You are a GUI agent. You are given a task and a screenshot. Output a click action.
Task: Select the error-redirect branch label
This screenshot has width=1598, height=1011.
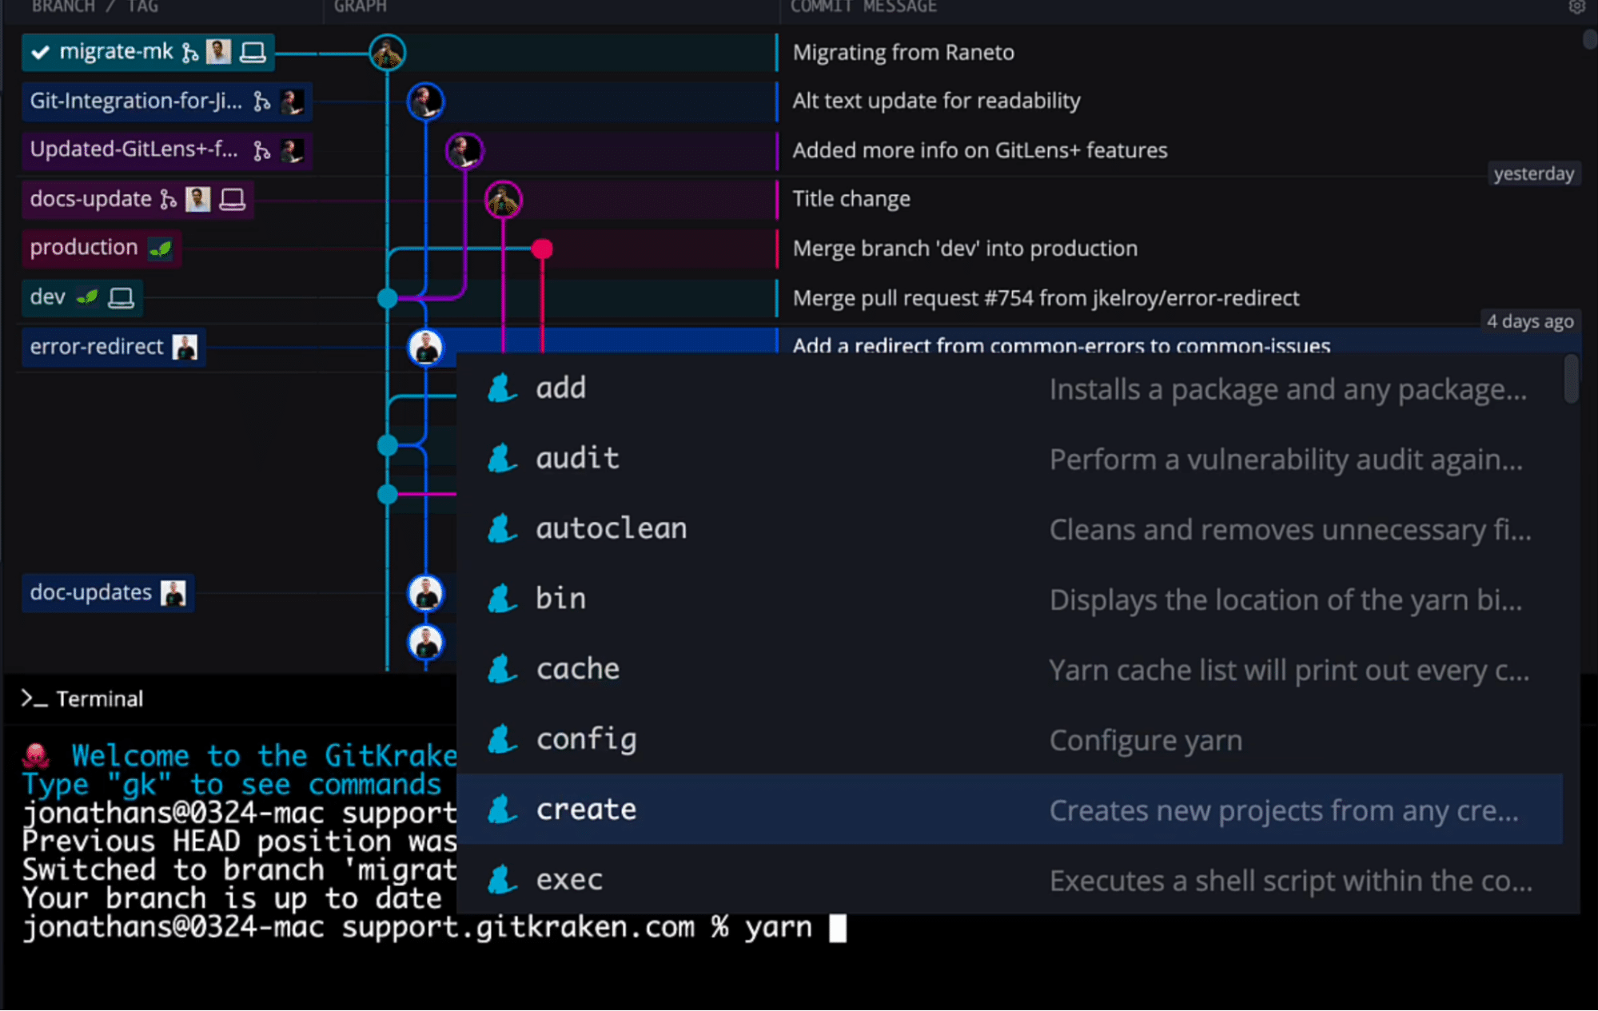coord(114,348)
